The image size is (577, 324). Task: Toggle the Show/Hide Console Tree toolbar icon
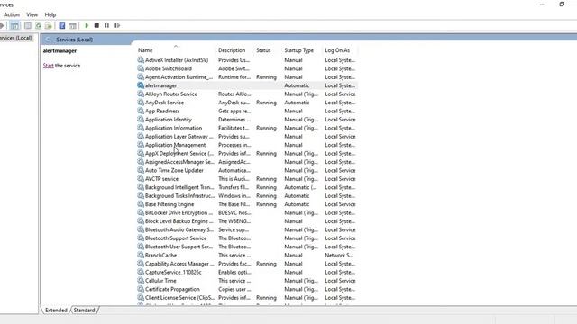(x=14, y=25)
